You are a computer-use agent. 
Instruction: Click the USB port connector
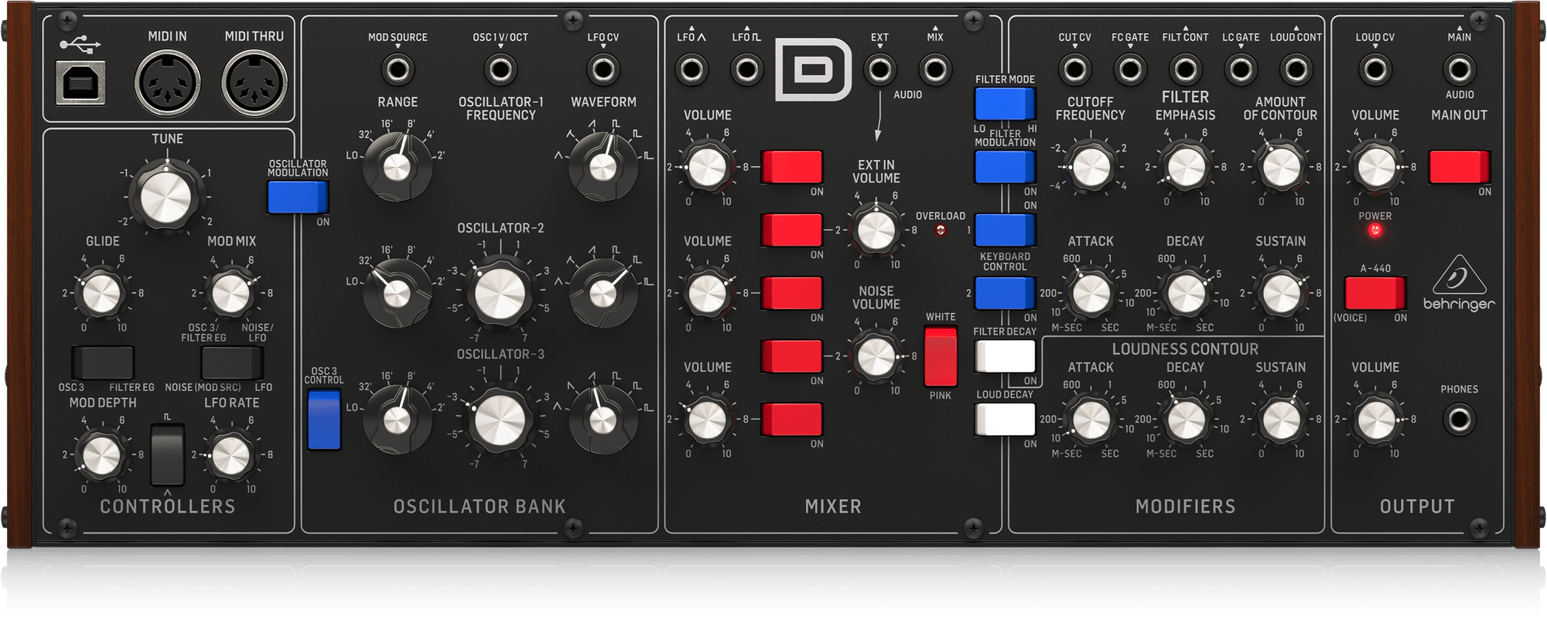[x=82, y=81]
